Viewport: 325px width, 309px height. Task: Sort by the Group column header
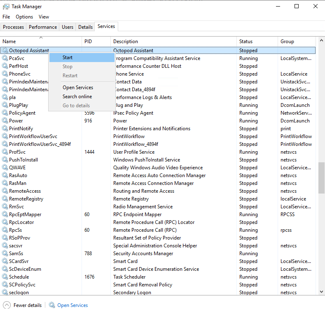pos(297,42)
